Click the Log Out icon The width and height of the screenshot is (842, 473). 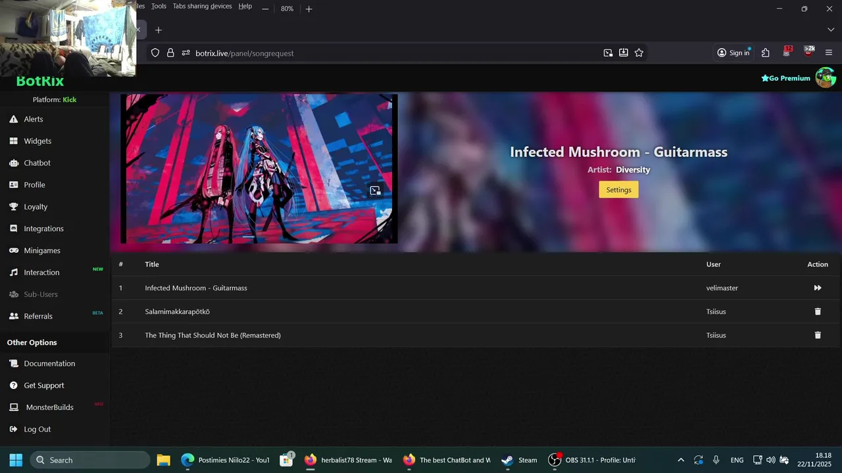[13, 429]
